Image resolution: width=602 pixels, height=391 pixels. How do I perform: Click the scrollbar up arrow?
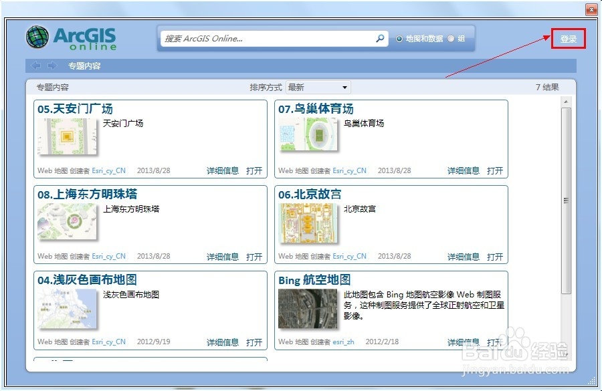566,102
